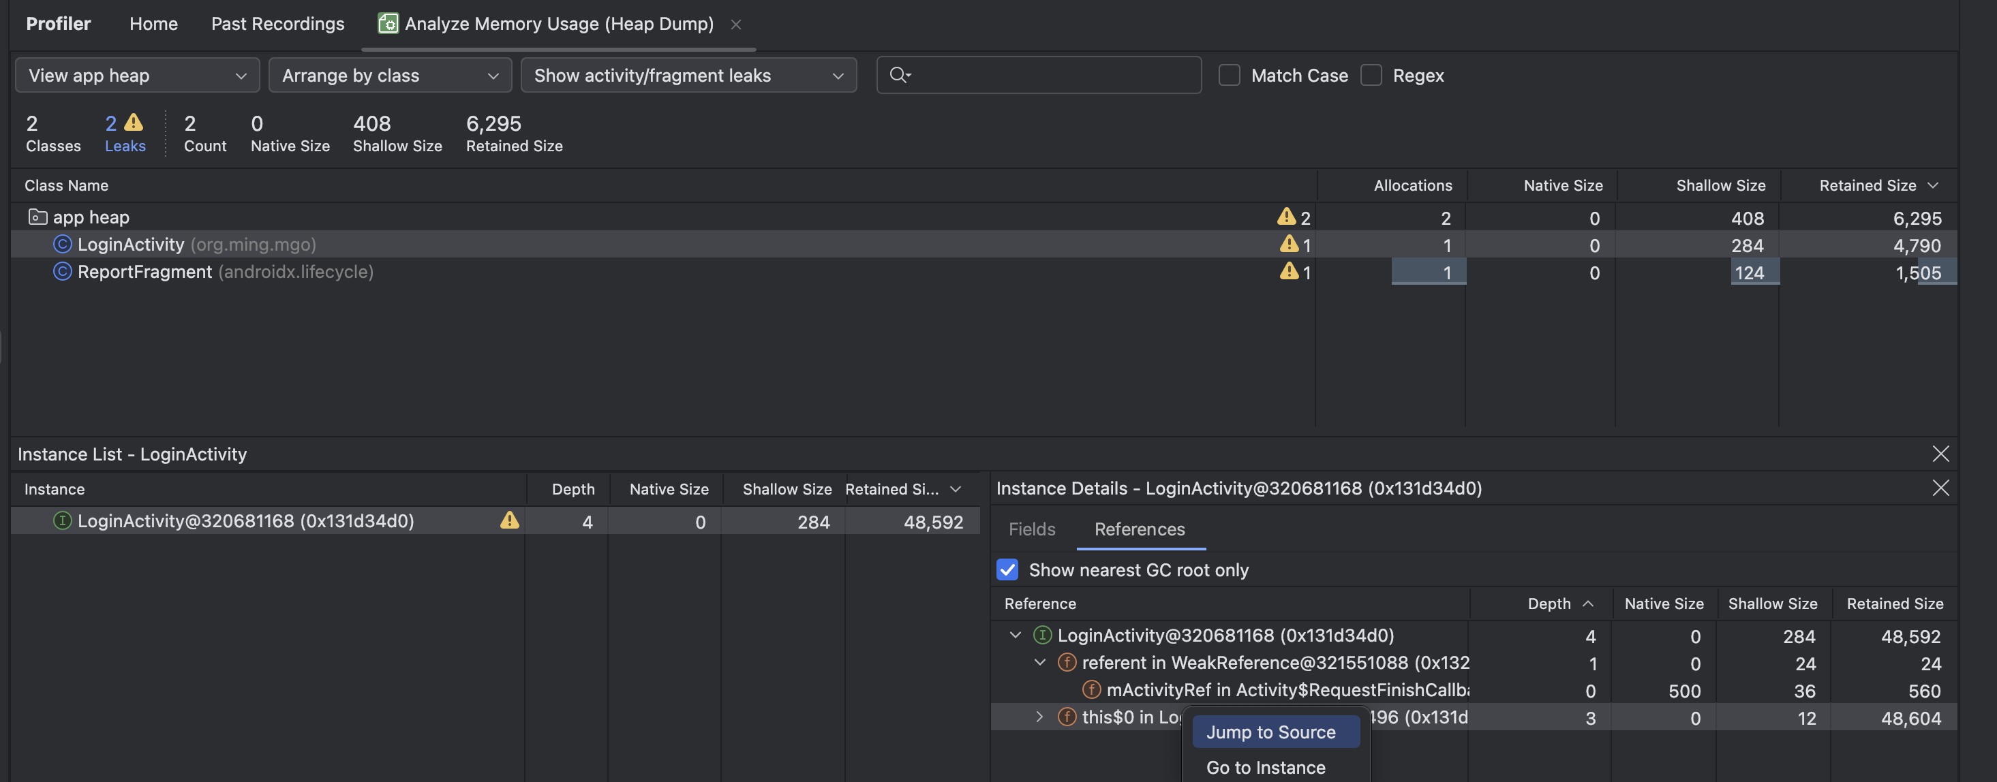Screen dimensions: 1997x782
Task: Switch to the Fields tab
Action: 1032,529
